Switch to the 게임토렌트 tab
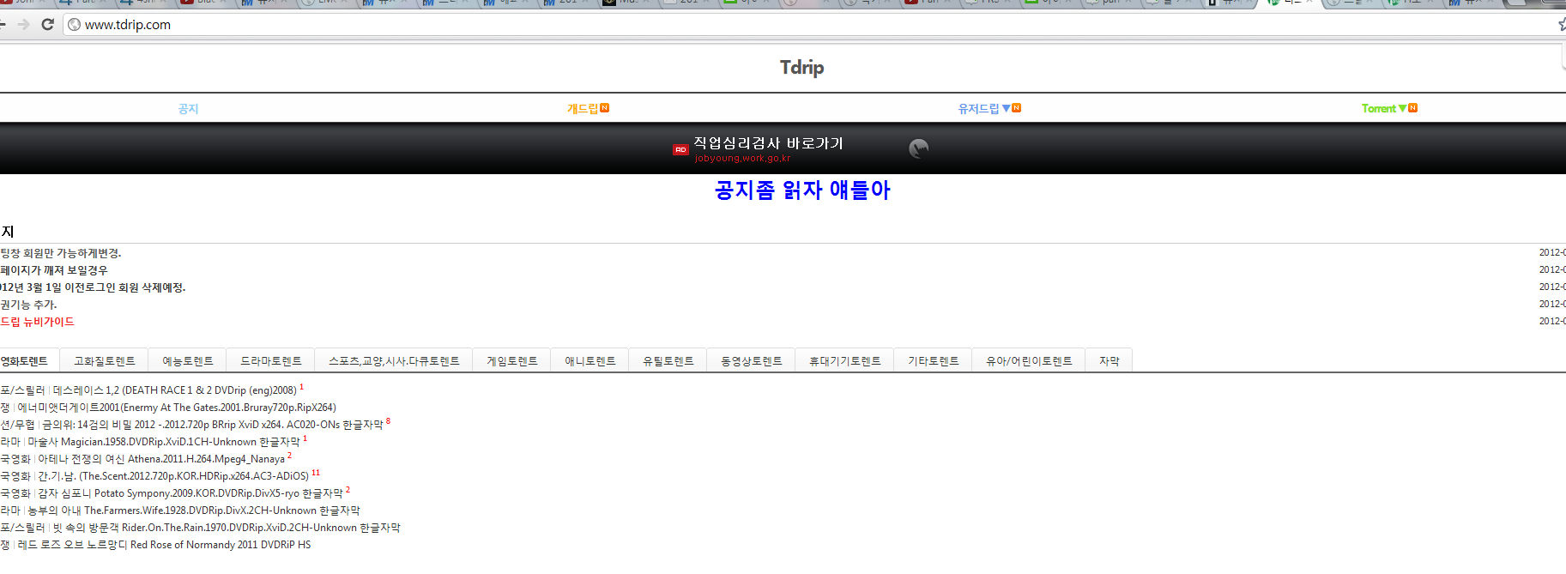 pyautogui.click(x=512, y=361)
